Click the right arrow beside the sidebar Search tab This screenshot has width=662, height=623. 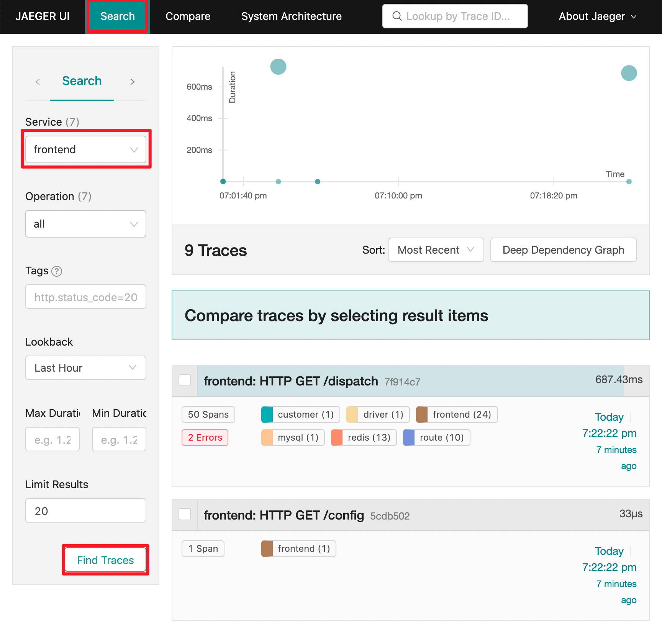[133, 82]
